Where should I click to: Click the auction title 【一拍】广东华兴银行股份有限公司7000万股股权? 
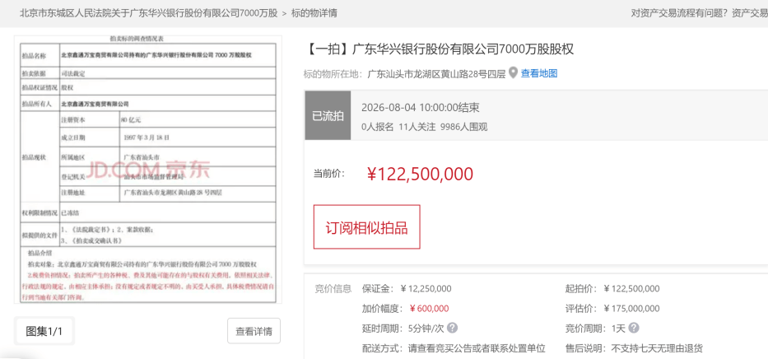439,49
